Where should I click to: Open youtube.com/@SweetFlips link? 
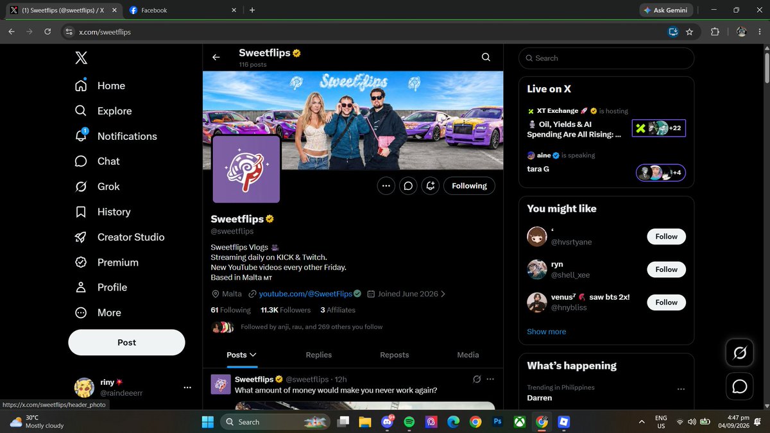pos(305,294)
